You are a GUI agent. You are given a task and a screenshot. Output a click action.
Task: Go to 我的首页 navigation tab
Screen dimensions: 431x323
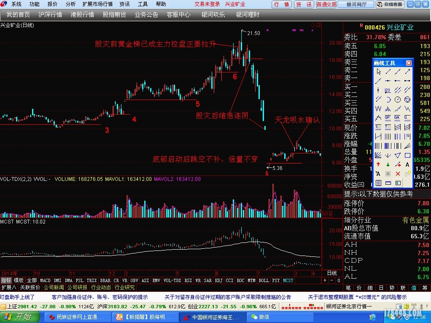click(18, 15)
